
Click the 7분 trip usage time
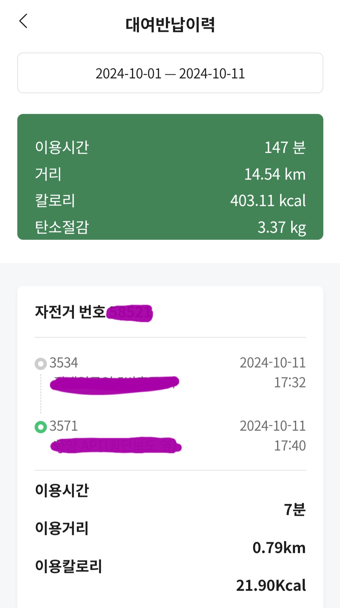point(295,509)
